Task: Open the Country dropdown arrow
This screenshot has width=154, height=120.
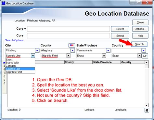Action: tap(144, 50)
